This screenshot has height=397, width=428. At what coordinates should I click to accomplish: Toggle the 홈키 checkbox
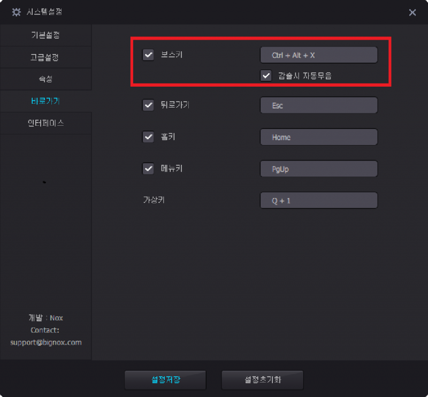(x=148, y=137)
